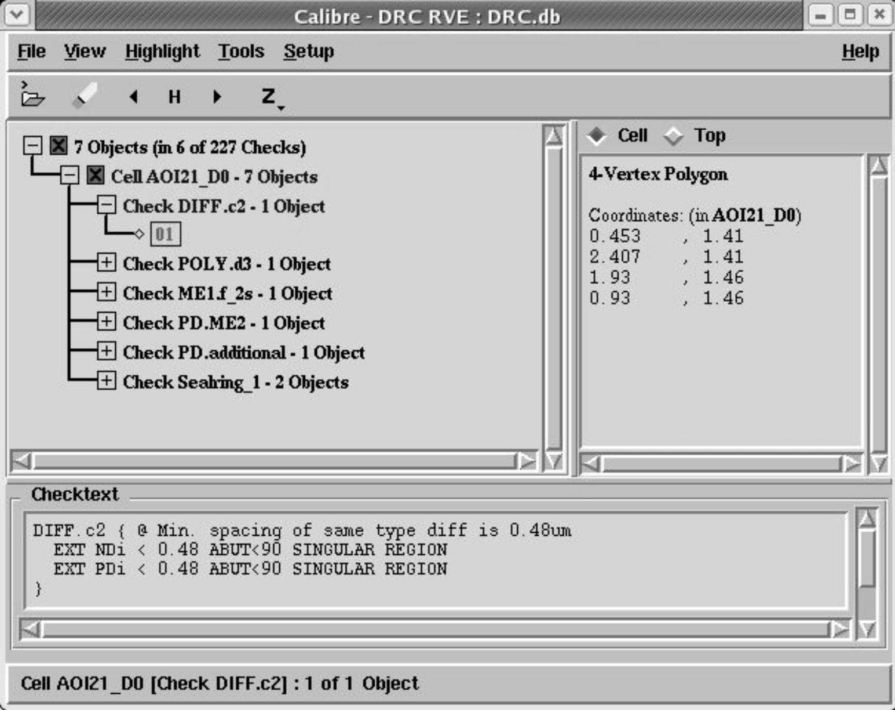Screen dimensions: 895x710
Task: Click coordinate row 2.407 , 1.41
Action: 666,257
